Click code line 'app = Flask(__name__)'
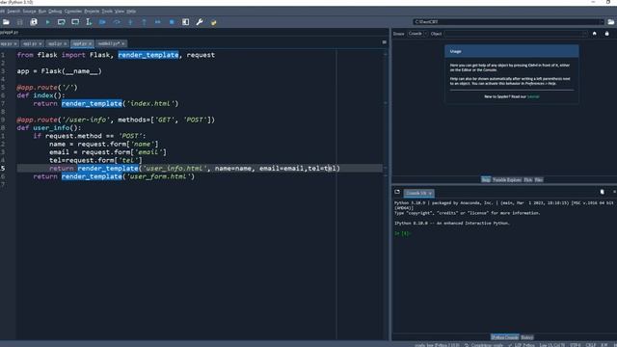The width and height of the screenshot is (617, 347). pyautogui.click(x=60, y=71)
